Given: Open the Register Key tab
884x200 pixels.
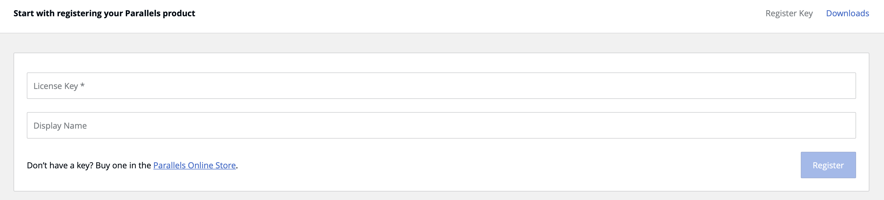Looking at the screenshot, I should pos(789,13).
